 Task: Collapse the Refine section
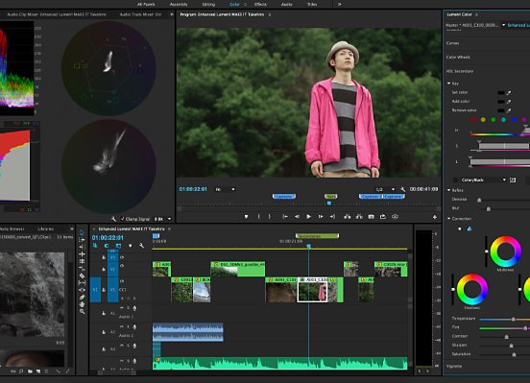(x=449, y=190)
